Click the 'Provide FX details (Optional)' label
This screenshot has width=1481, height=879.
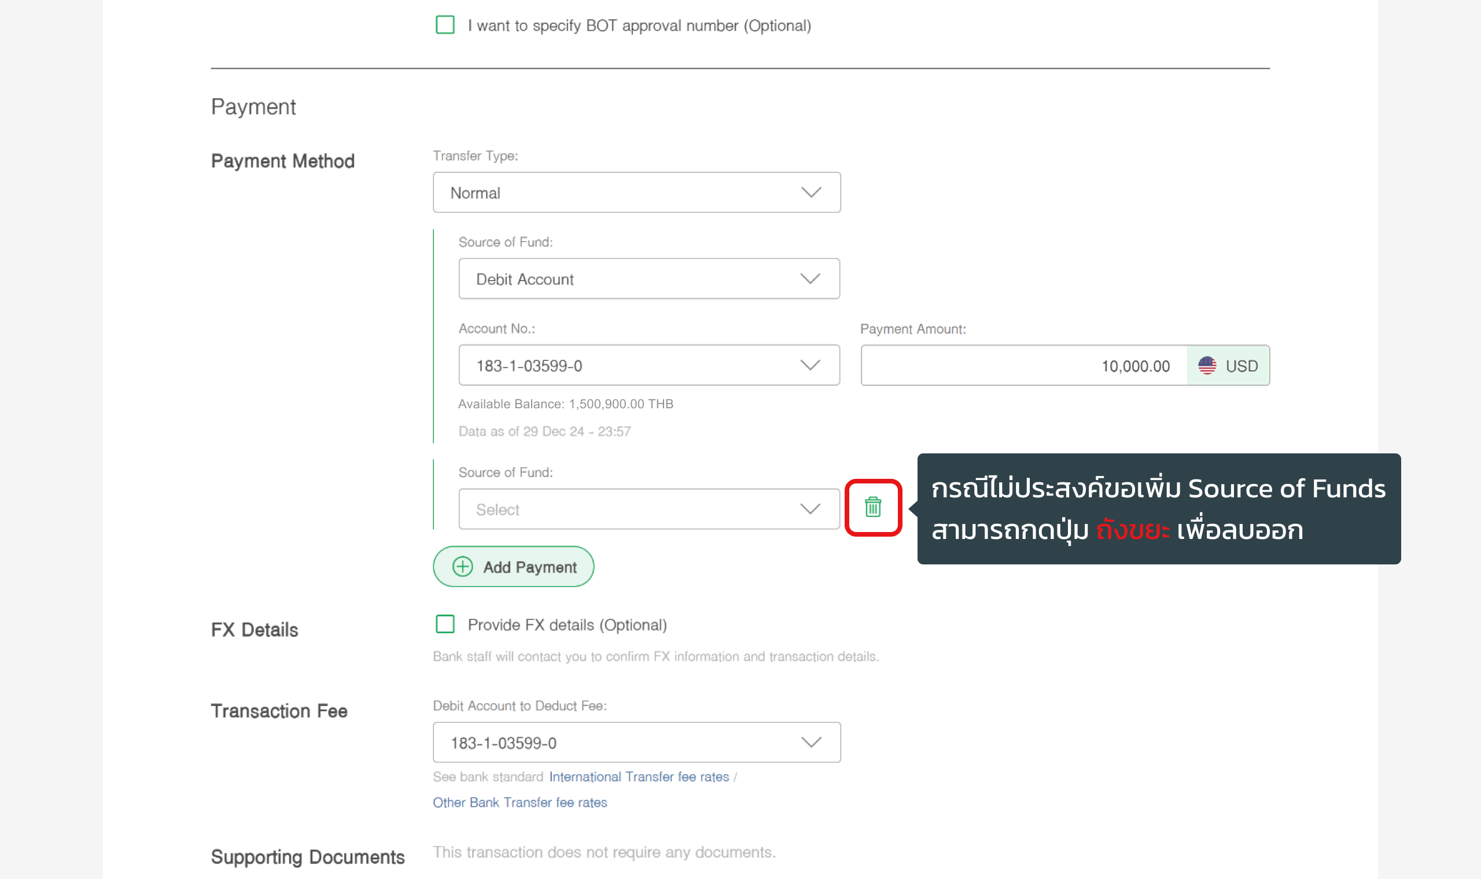click(567, 625)
